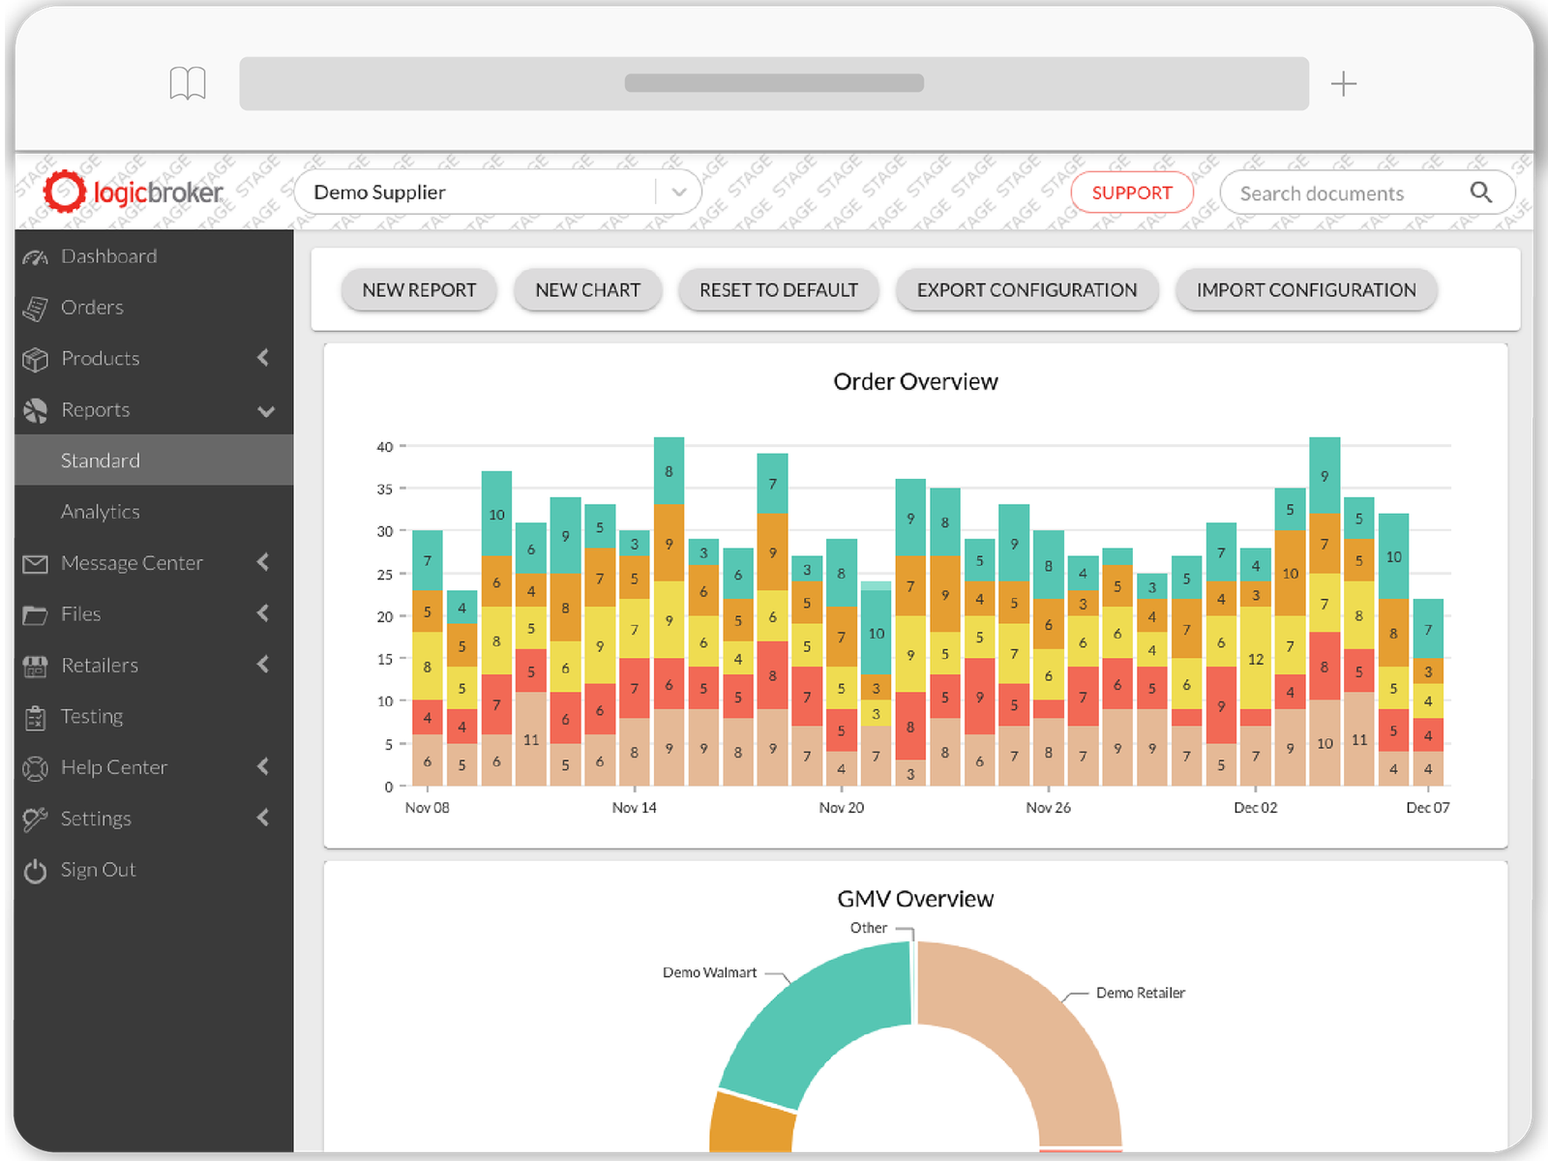This screenshot has height=1161, width=1548.
Task: Expand the Message Center submenu chevron
Action: 263,562
